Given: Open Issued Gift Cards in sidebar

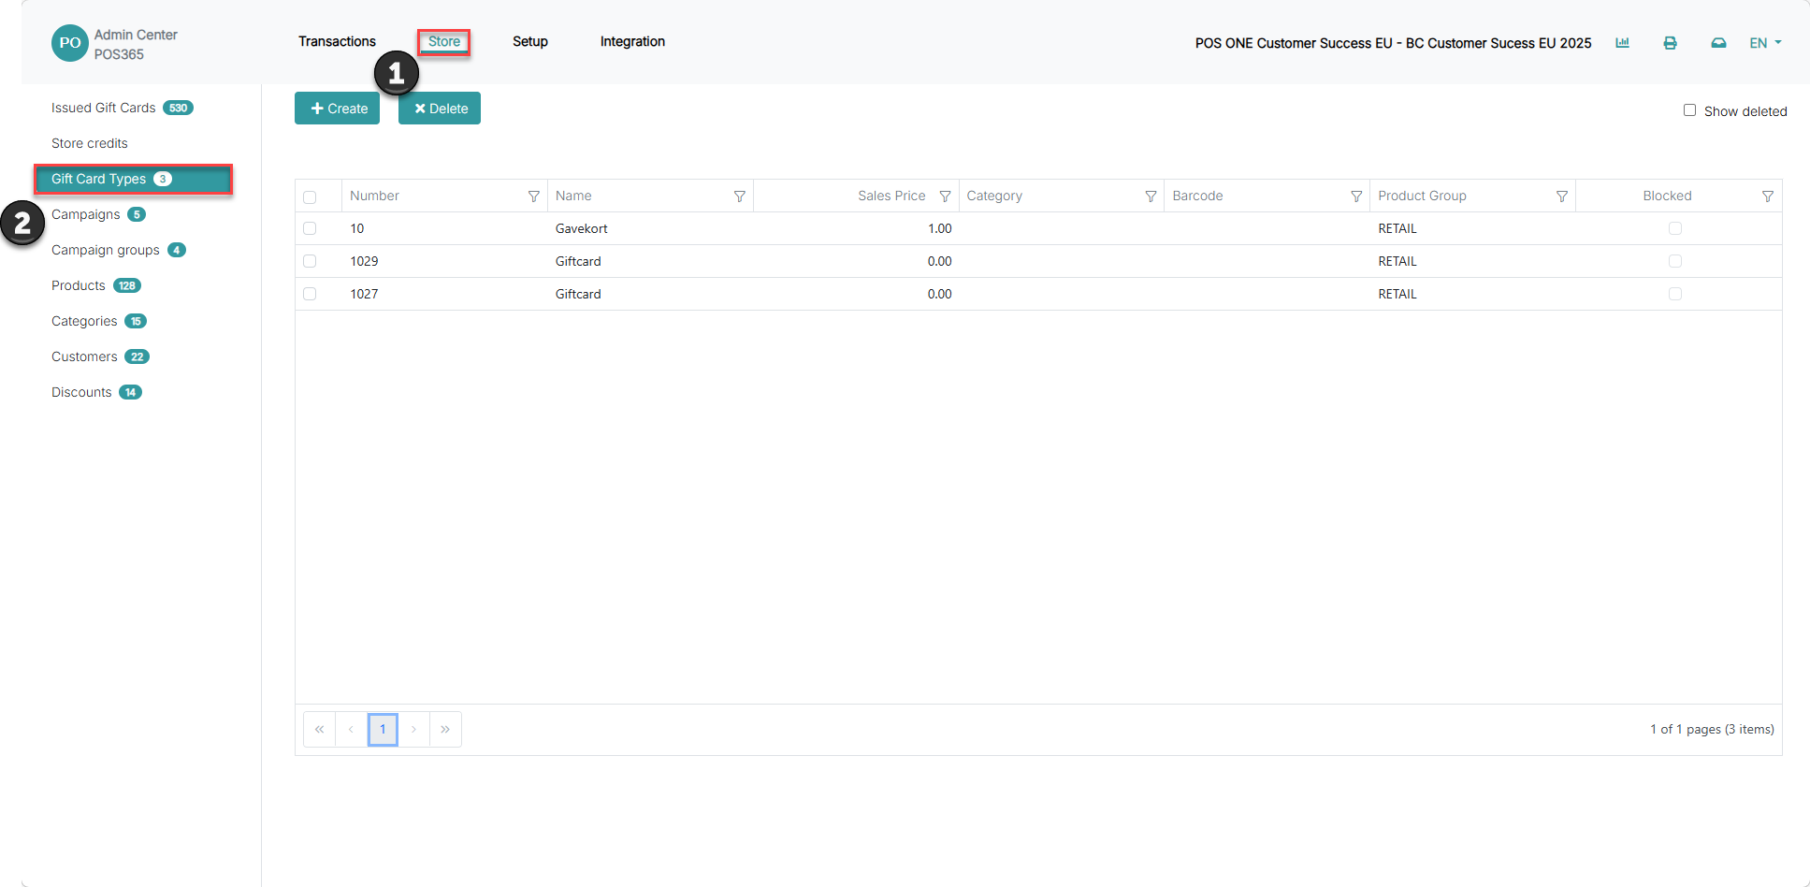Looking at the screenshot, I should click(x=123, y=108).
